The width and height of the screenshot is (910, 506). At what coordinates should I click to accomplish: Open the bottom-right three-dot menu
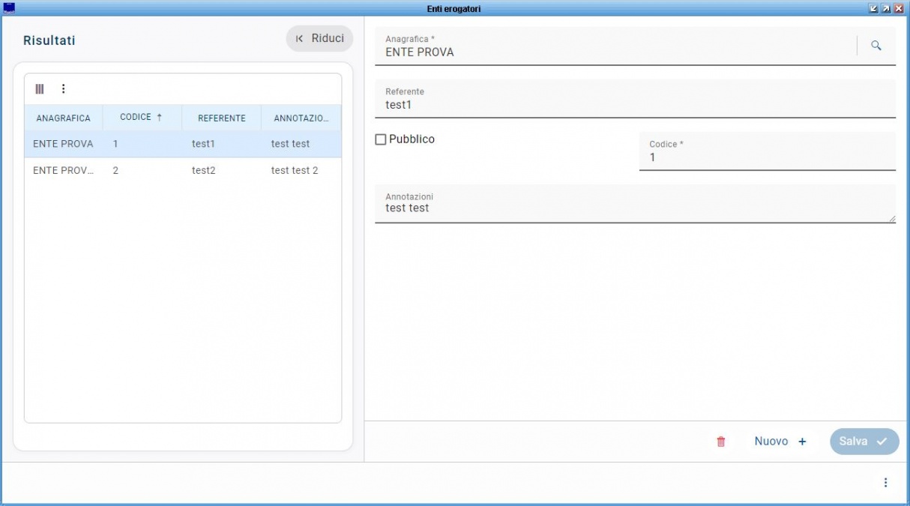(885, 483)
